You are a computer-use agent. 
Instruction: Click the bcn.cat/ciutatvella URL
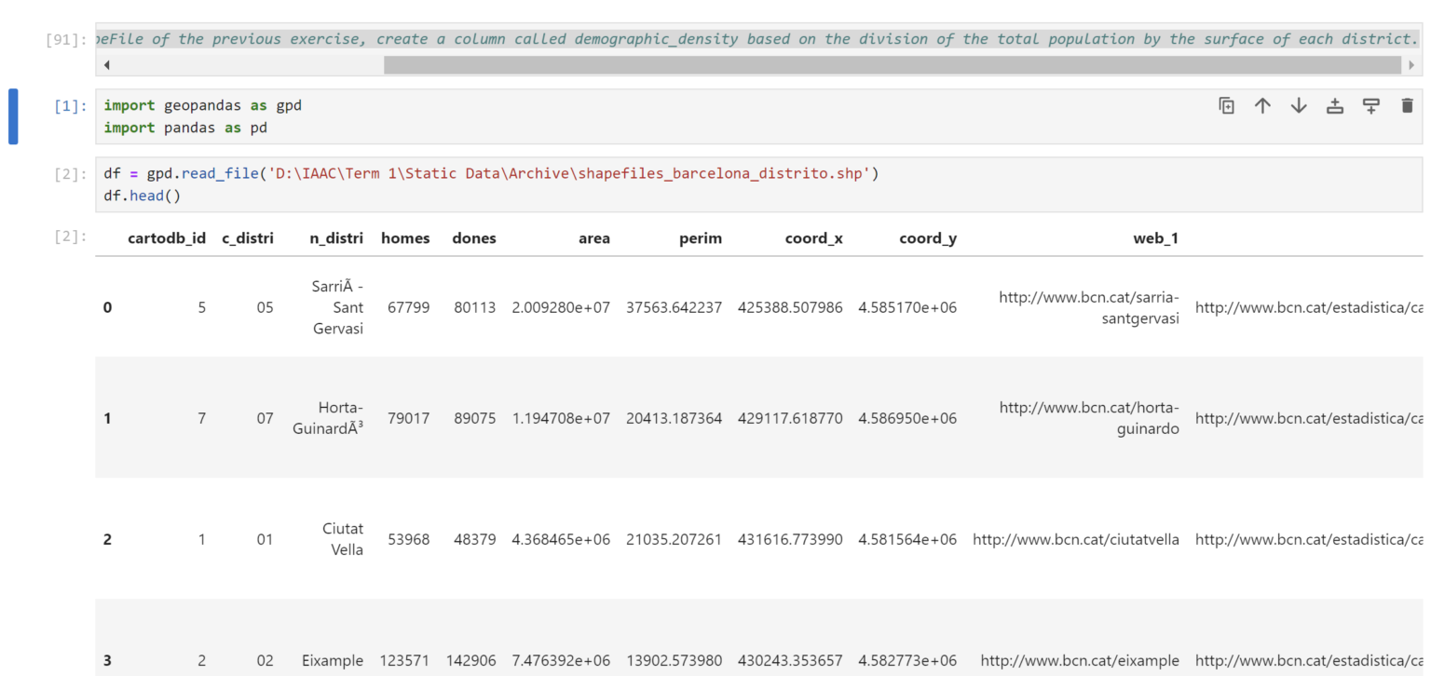tap(1076, 539)
